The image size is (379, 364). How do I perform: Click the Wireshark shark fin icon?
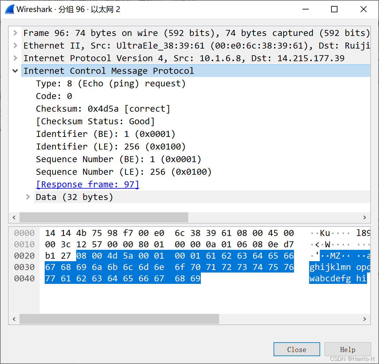click(10, 9)
